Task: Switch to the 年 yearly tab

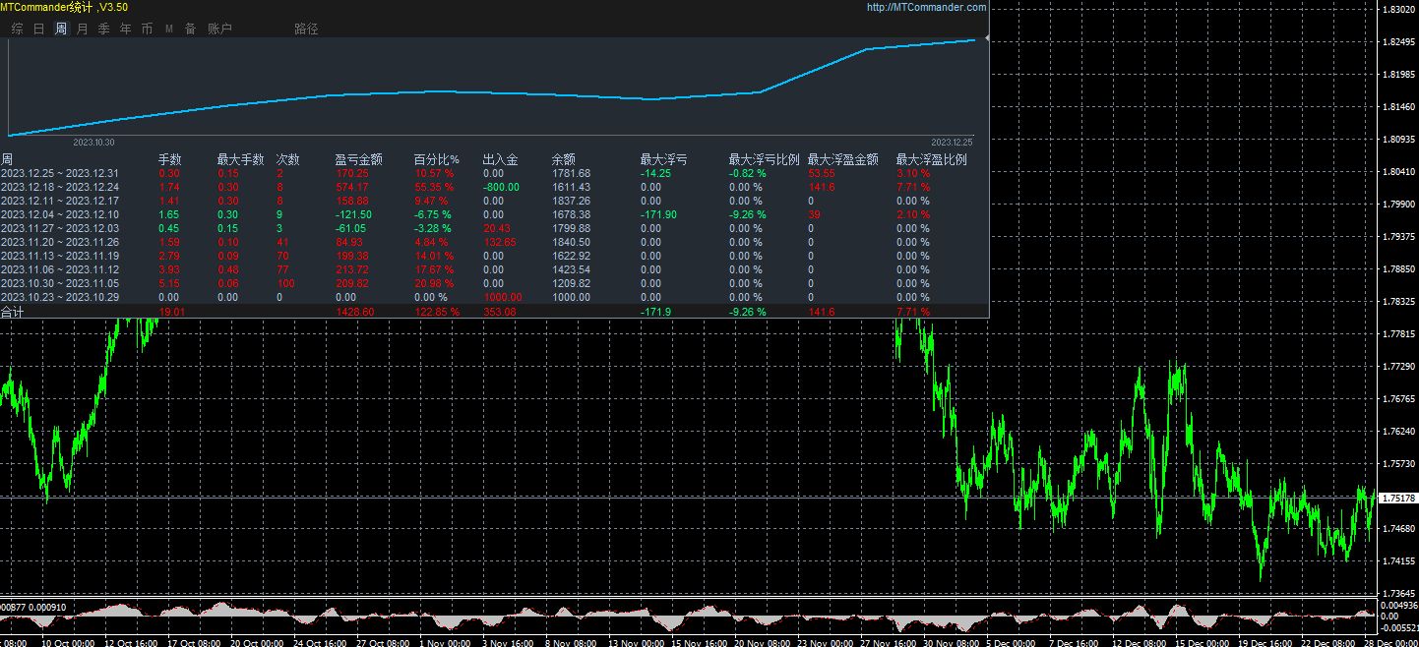Action: tap(125, 29)
